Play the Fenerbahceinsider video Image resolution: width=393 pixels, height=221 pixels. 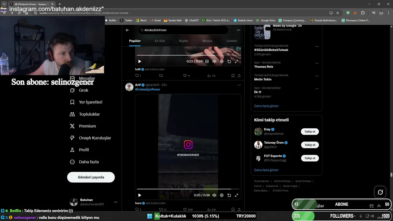coord(140,195)
